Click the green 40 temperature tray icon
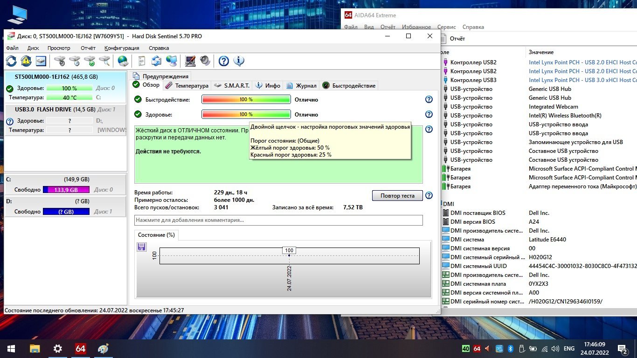Viewport: 637px width, 358px height. (465, 348)
